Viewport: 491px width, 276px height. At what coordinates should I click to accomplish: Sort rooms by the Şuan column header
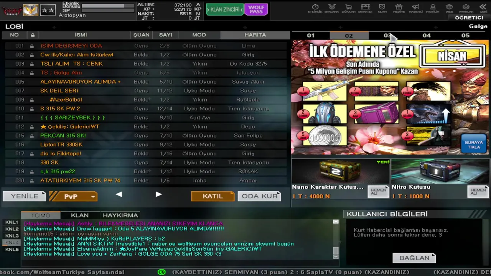[141, 35]
